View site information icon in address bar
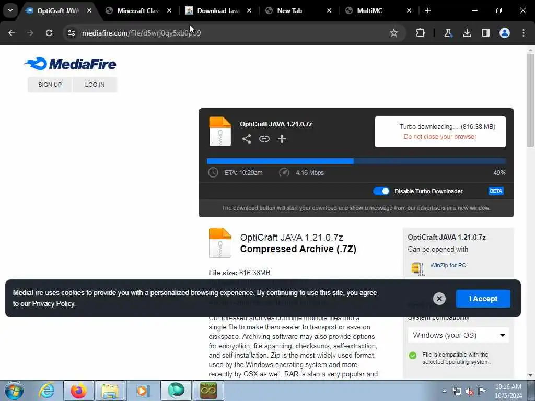 pos(71,33)
